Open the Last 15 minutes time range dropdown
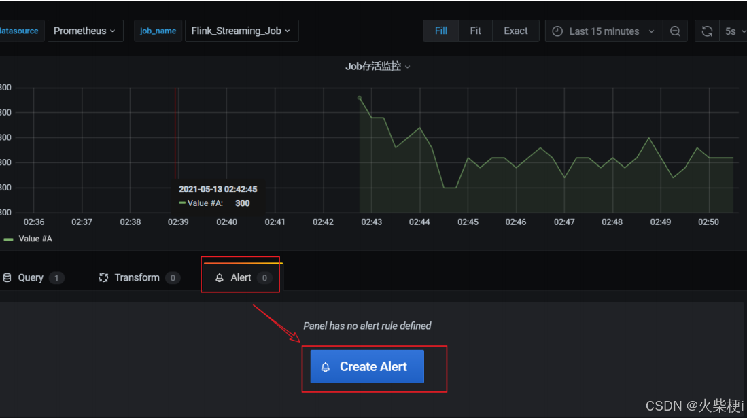This screenshot has width=747, height=418. pos(604,31)
